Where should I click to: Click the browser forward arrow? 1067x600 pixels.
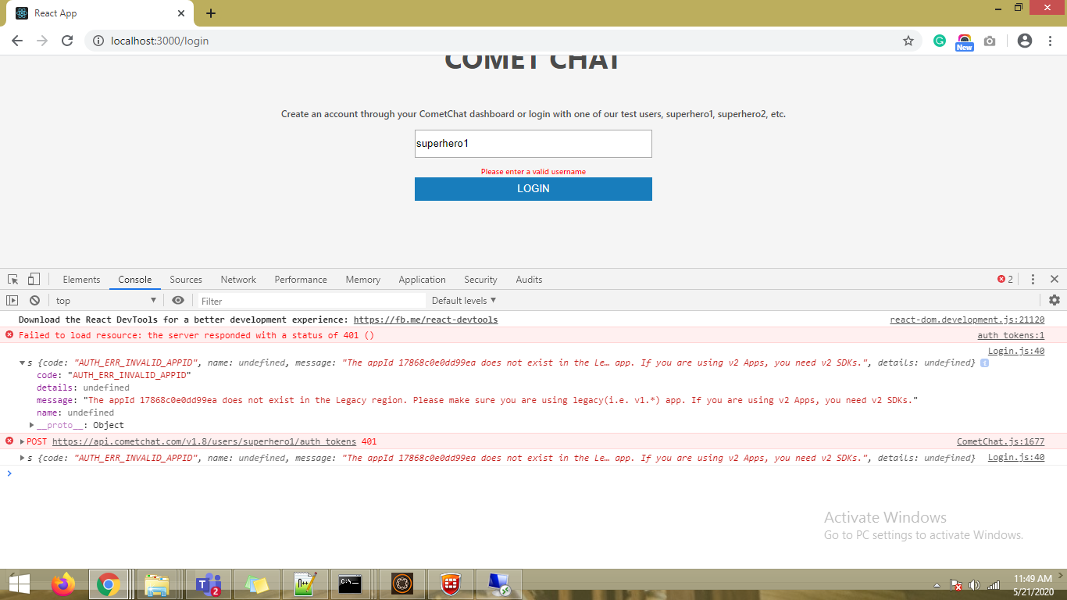tap(42, 41)
